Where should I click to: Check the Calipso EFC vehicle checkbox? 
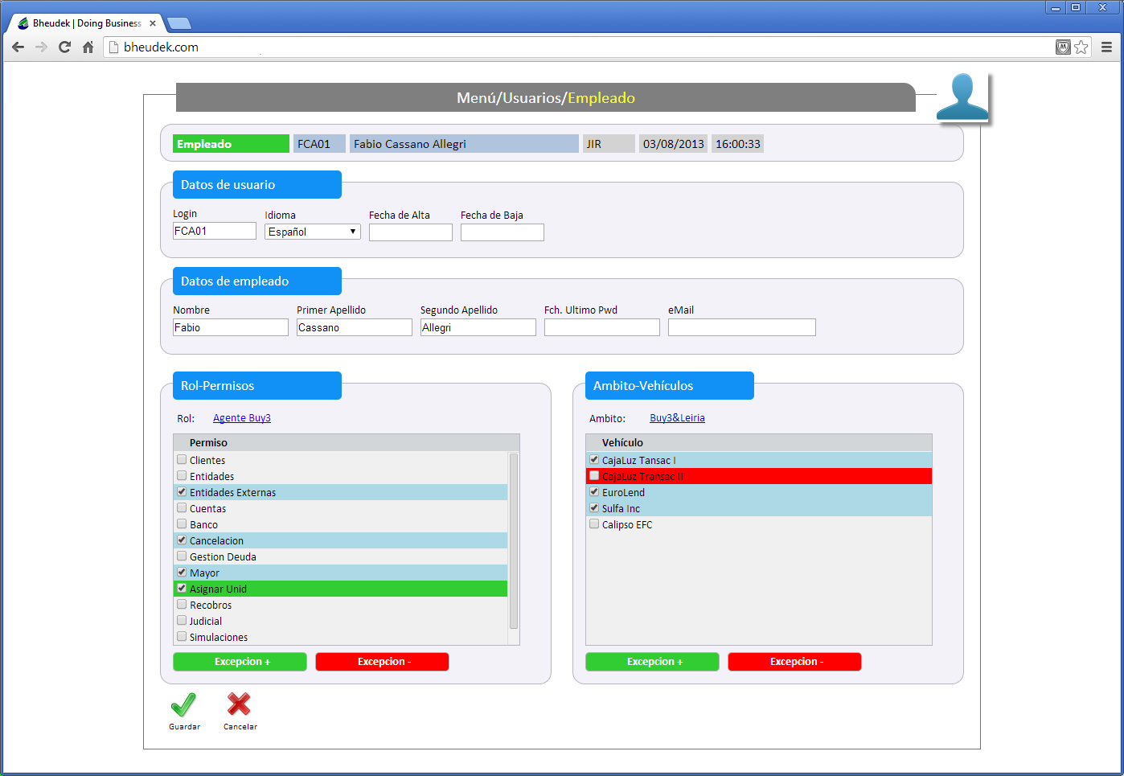[x=594, y=524]
